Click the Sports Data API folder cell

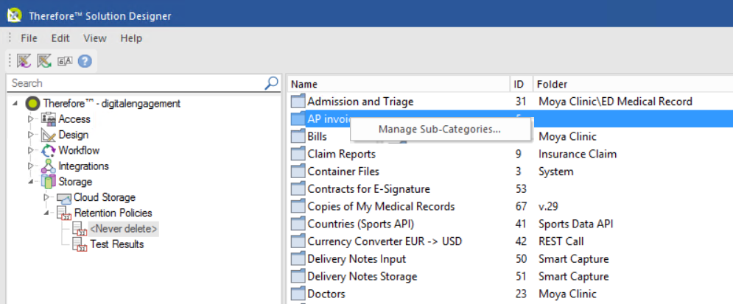click(x=575, y=224)
